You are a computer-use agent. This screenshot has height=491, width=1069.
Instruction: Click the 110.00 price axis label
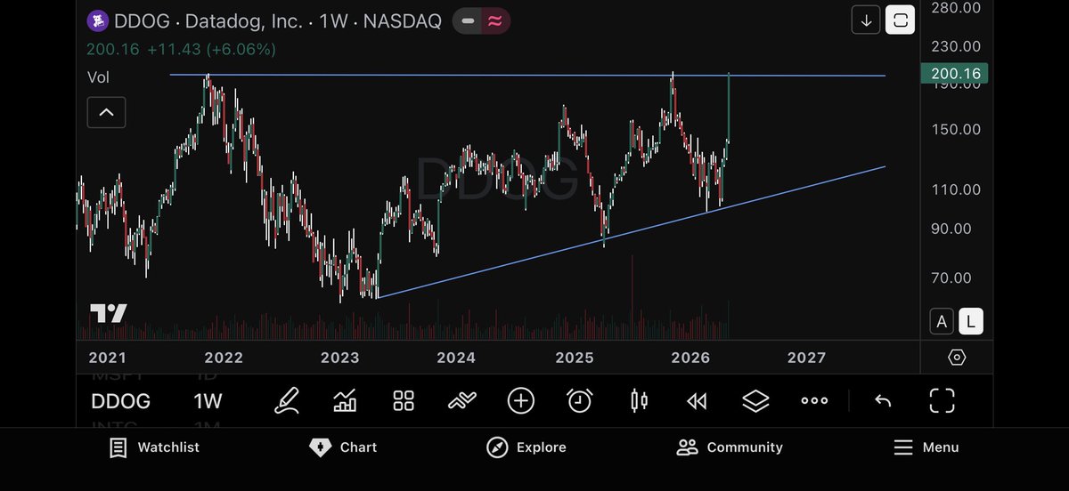pos(956,189)
